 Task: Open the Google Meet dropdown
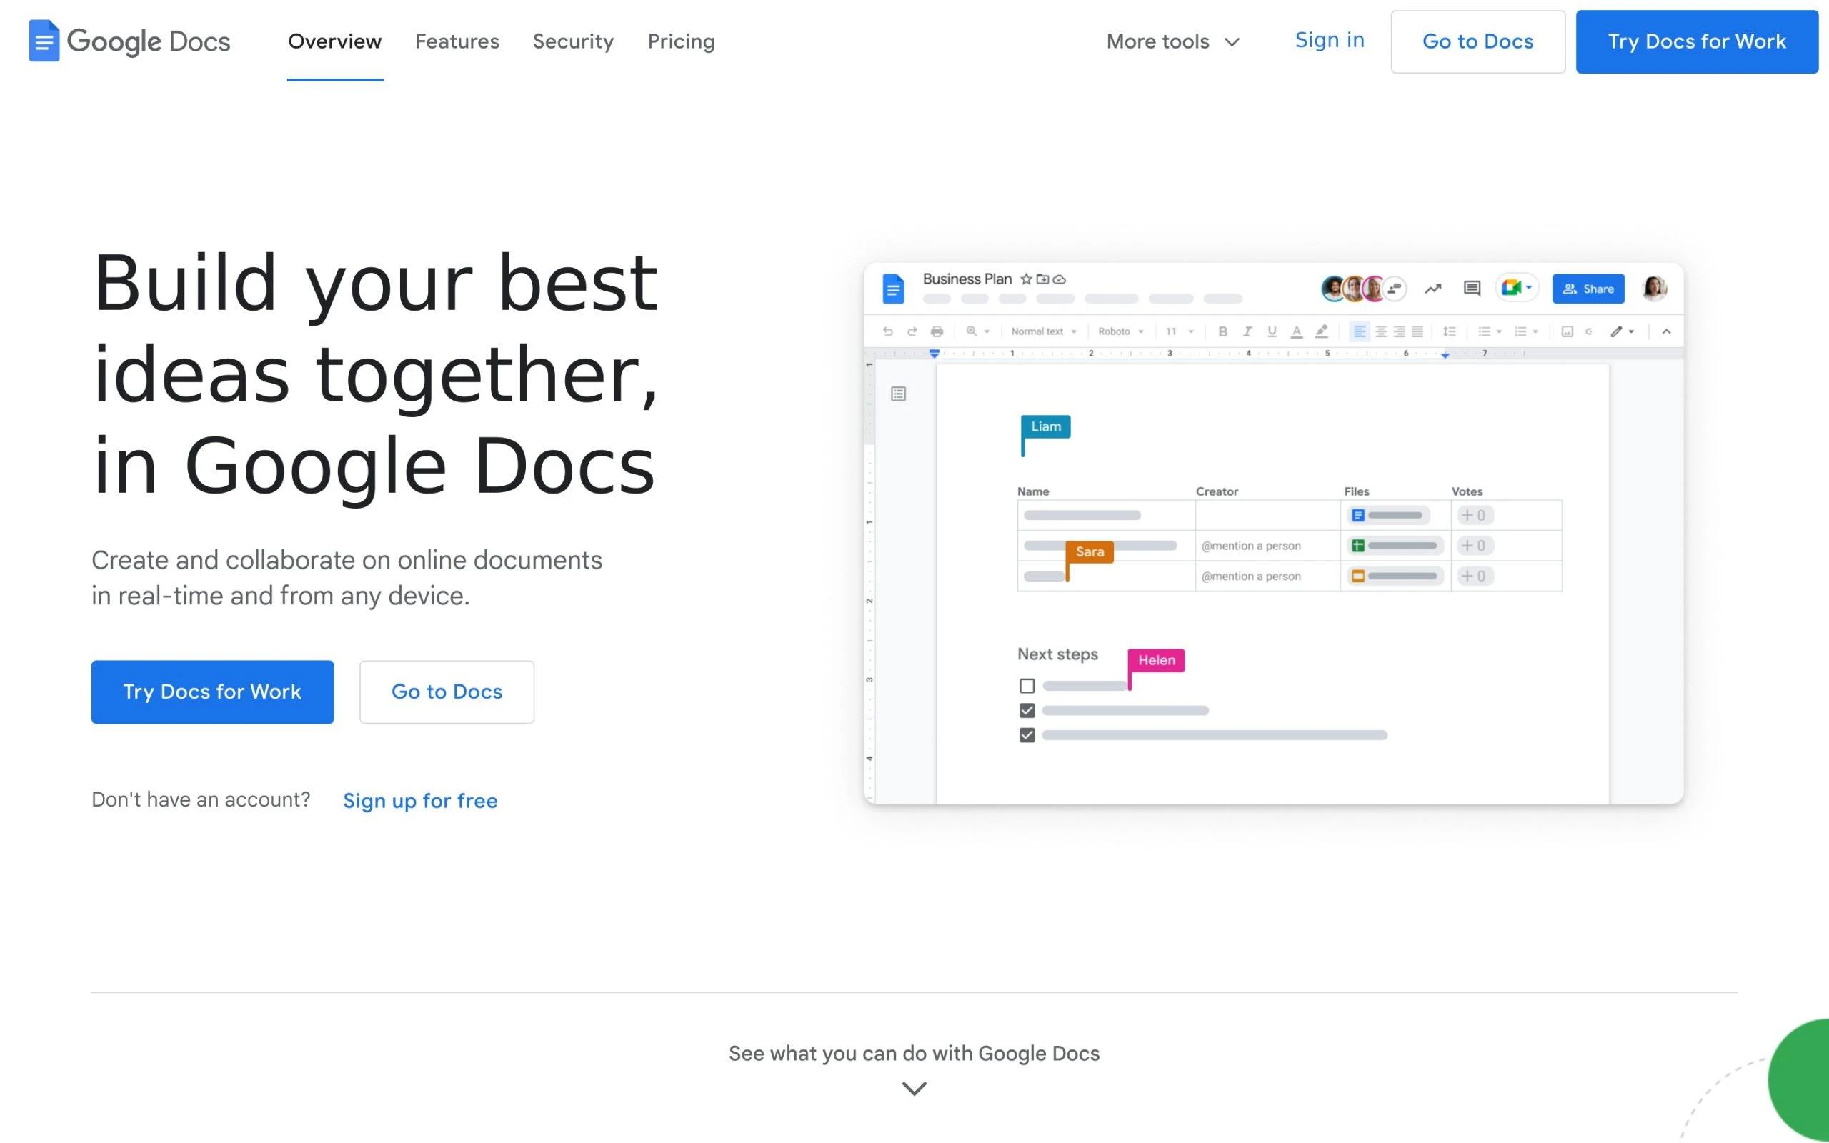coord(1517,288)
